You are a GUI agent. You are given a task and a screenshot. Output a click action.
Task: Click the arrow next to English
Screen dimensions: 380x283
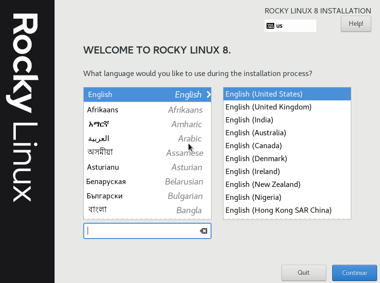pos(209,95)
